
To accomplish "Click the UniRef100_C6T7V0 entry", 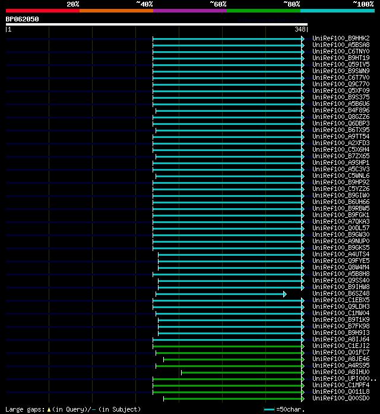I will tap(341, 77).
